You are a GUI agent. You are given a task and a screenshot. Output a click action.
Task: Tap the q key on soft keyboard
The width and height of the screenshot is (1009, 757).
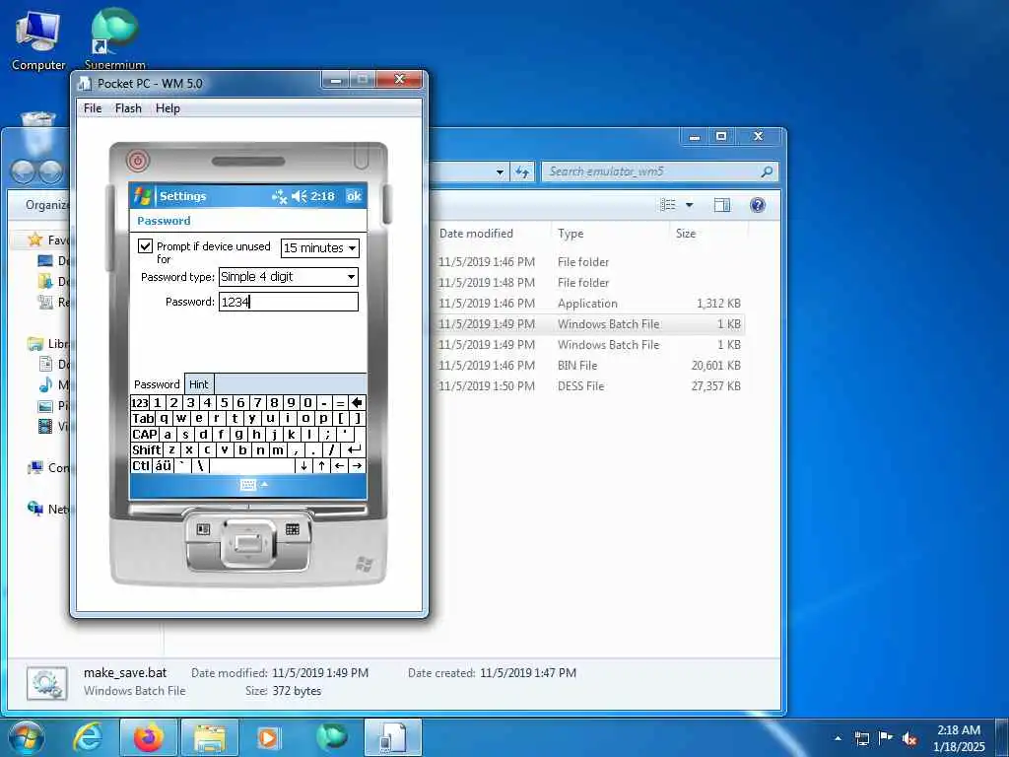pos(165,418)
